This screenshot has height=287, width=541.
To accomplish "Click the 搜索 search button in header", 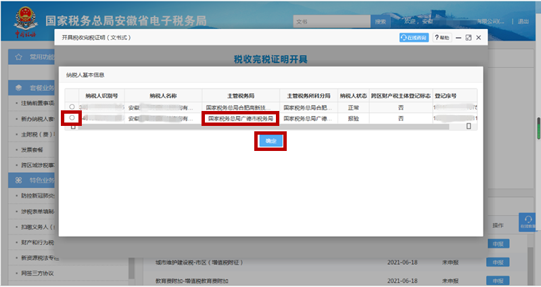I will pos(380,22).
